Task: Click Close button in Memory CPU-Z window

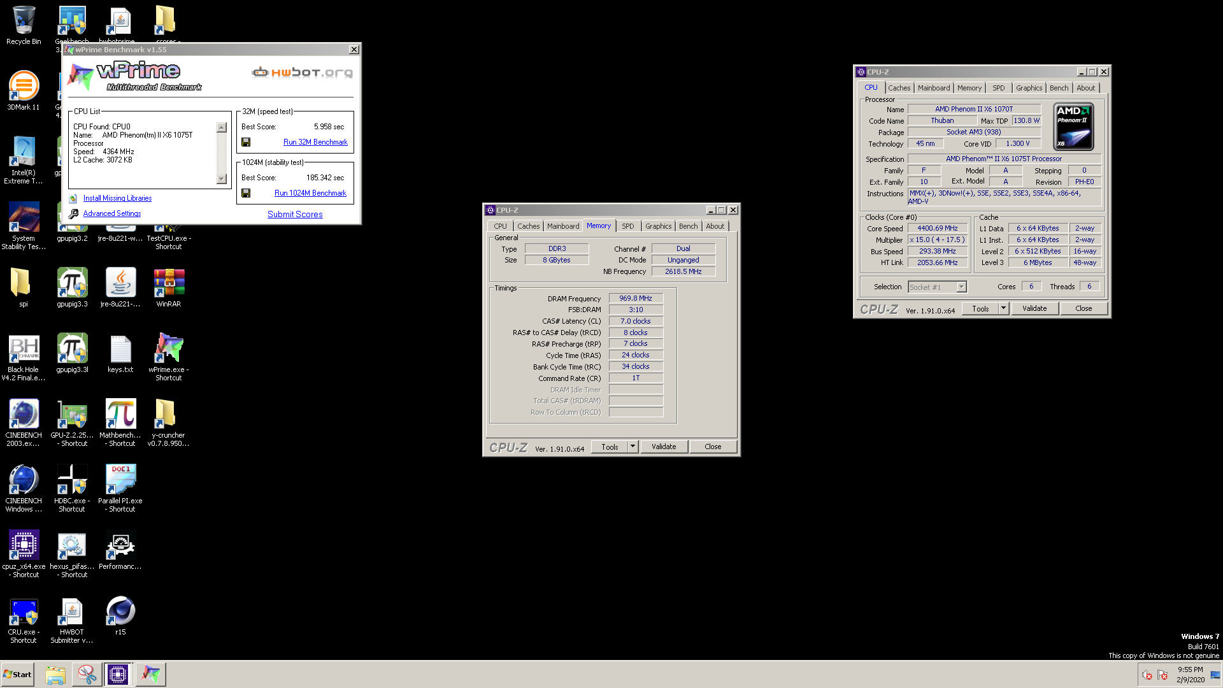Action: point(713,447)
